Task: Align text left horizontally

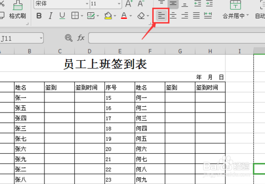Action: pyautogui.click(x=161, y=16)
